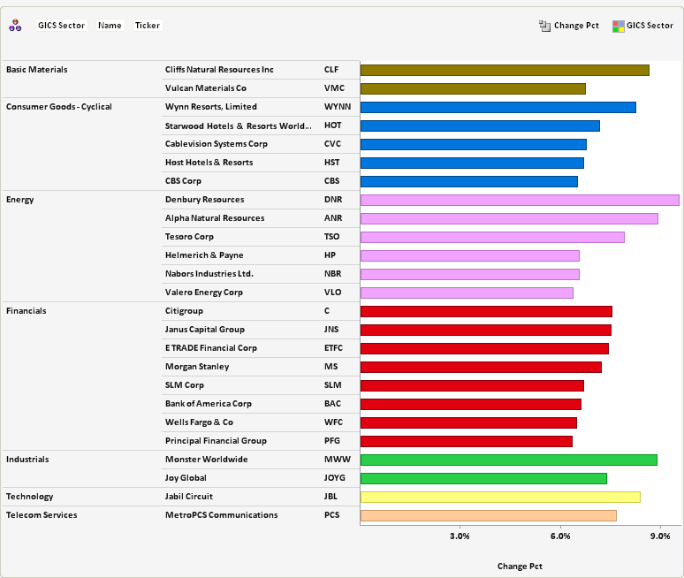Click the Vulcan Materials olive bar
This screenshot has width=684, height=578.
pos(473,89)
